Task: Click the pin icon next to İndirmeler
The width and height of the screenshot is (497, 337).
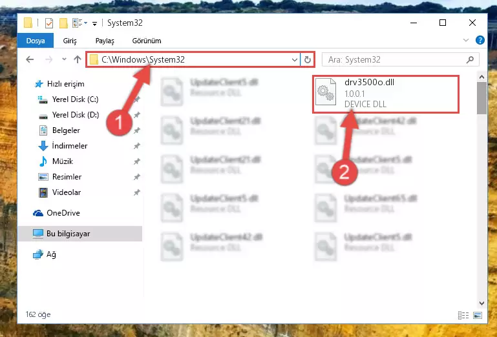Action: click(x=136, y=146)
